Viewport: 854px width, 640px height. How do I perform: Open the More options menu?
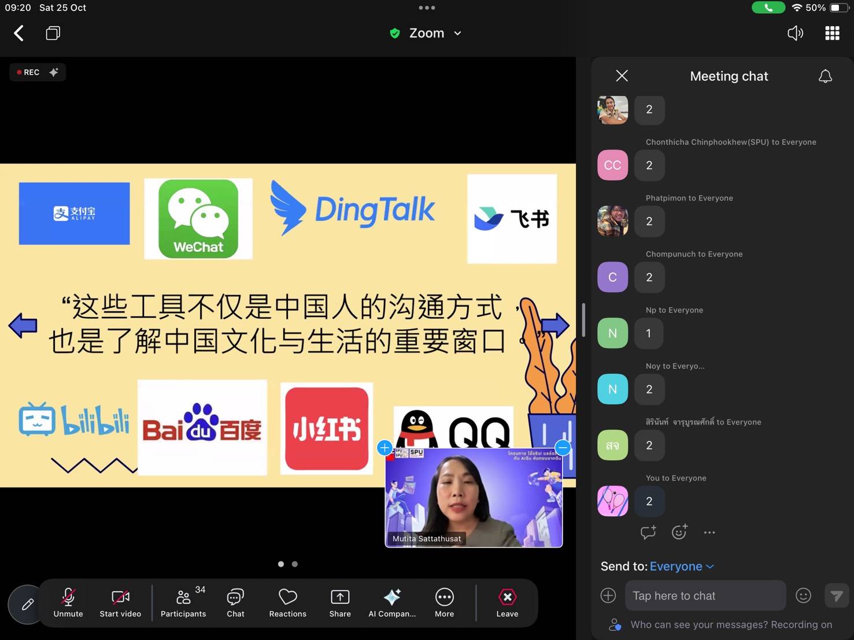coord(444,602)
